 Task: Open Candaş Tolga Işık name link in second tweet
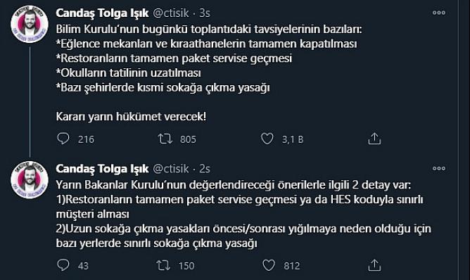tap(102, 169)
